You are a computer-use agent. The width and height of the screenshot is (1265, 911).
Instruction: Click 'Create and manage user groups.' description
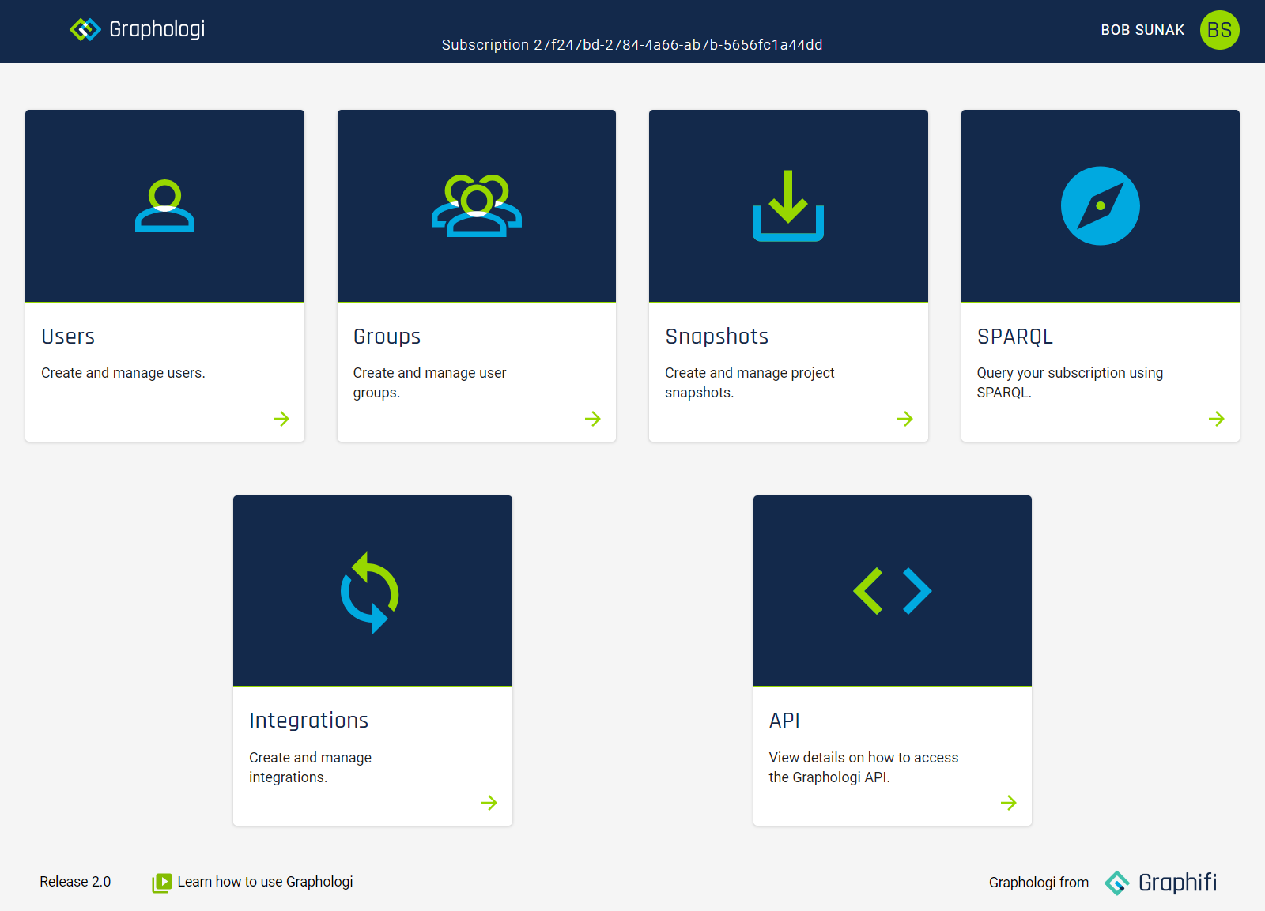click(429, 382)
